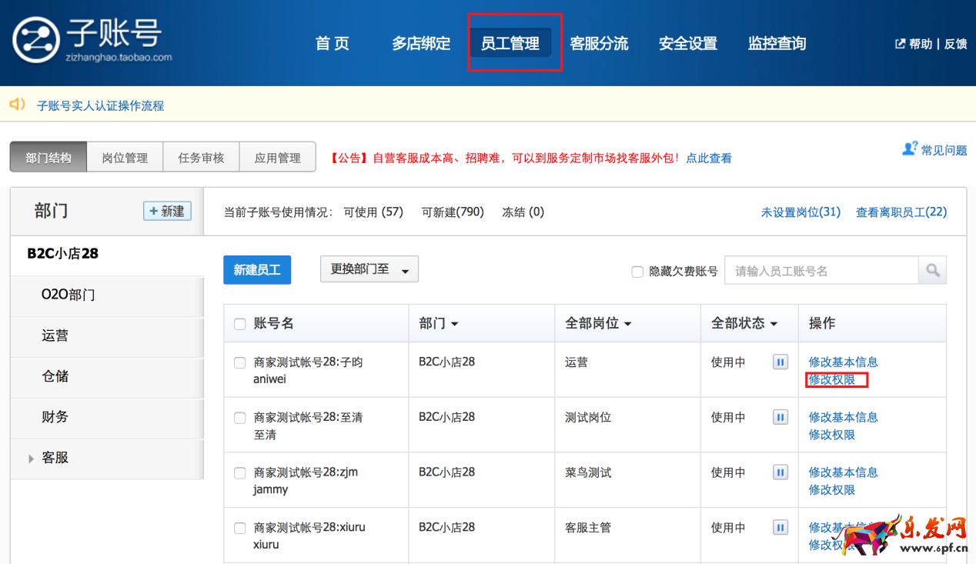This screenshot has height=564, width=976.
Task: Click 可新建(790) usage text
Action: 453,212
